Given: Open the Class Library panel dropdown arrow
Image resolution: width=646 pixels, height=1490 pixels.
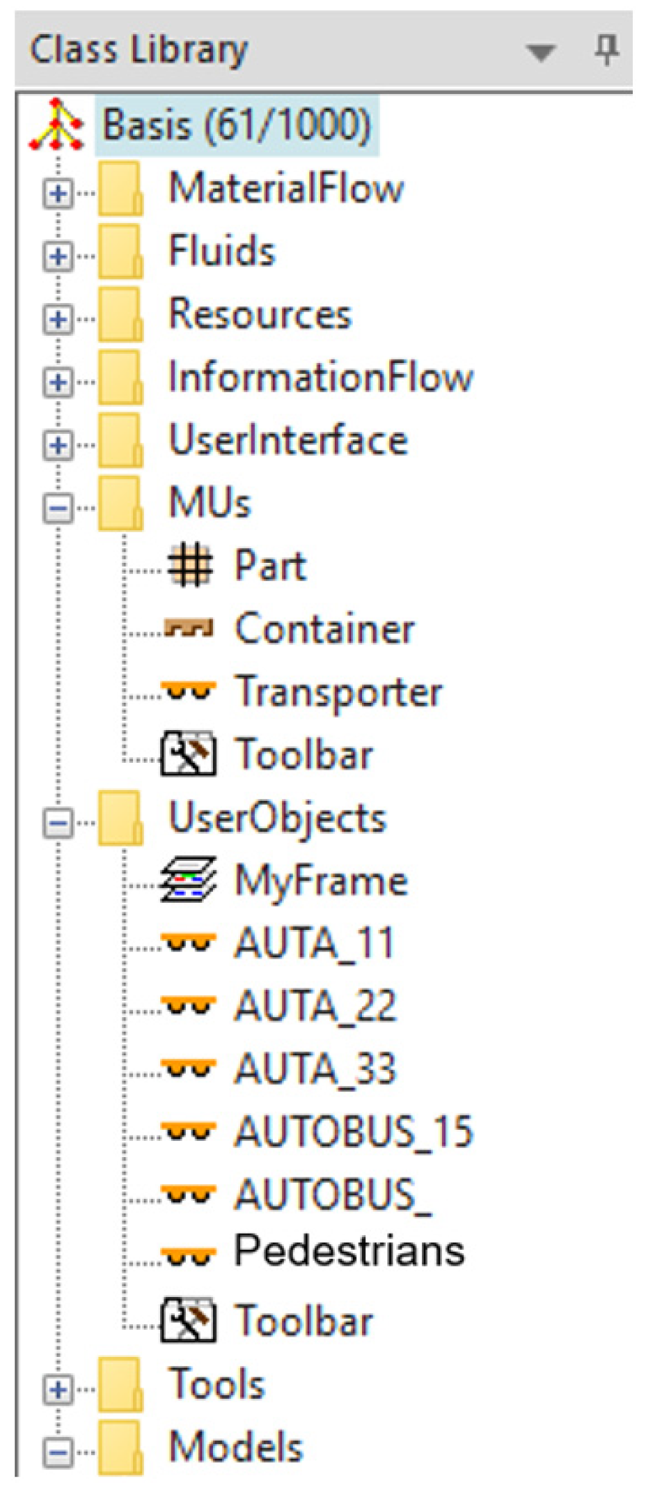Looking at the screenshot, I should (541, 52).
